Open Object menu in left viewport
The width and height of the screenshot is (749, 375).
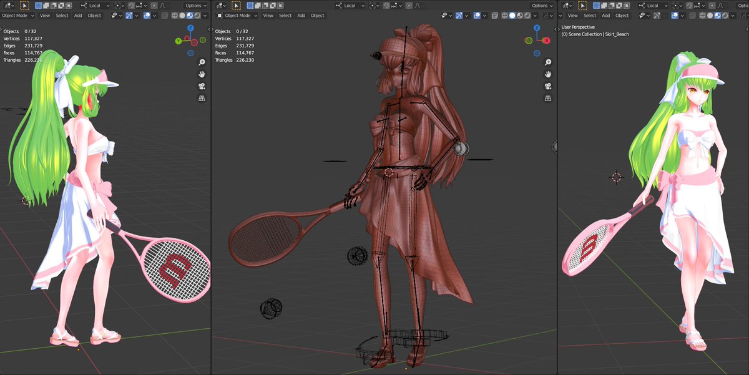[94, 16]
